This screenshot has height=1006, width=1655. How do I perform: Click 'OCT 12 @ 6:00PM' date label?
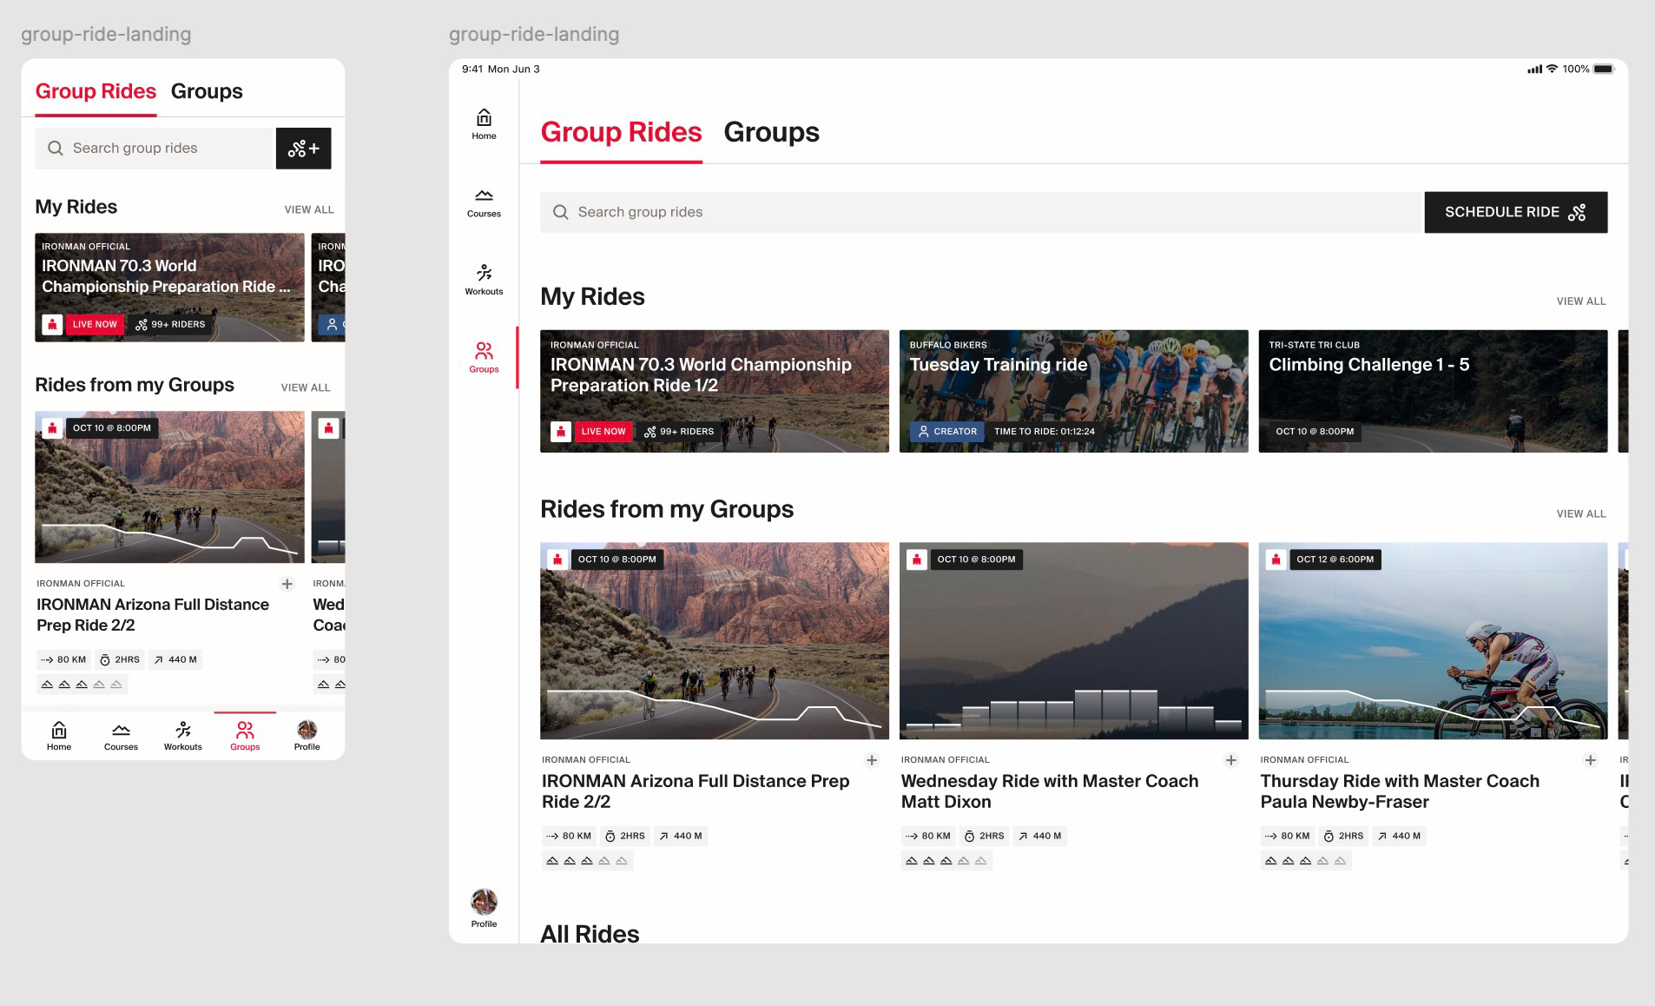1335,559
